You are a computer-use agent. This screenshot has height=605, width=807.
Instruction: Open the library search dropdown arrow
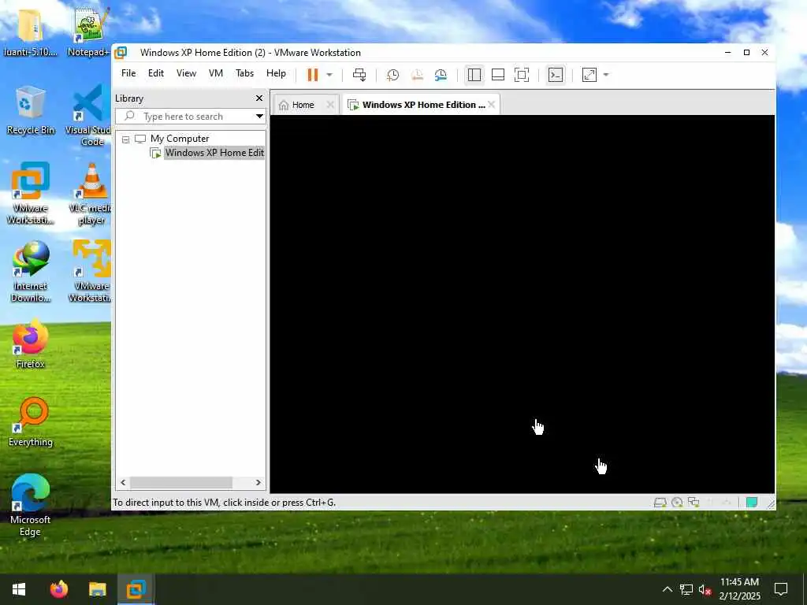[x=259, y=117]
